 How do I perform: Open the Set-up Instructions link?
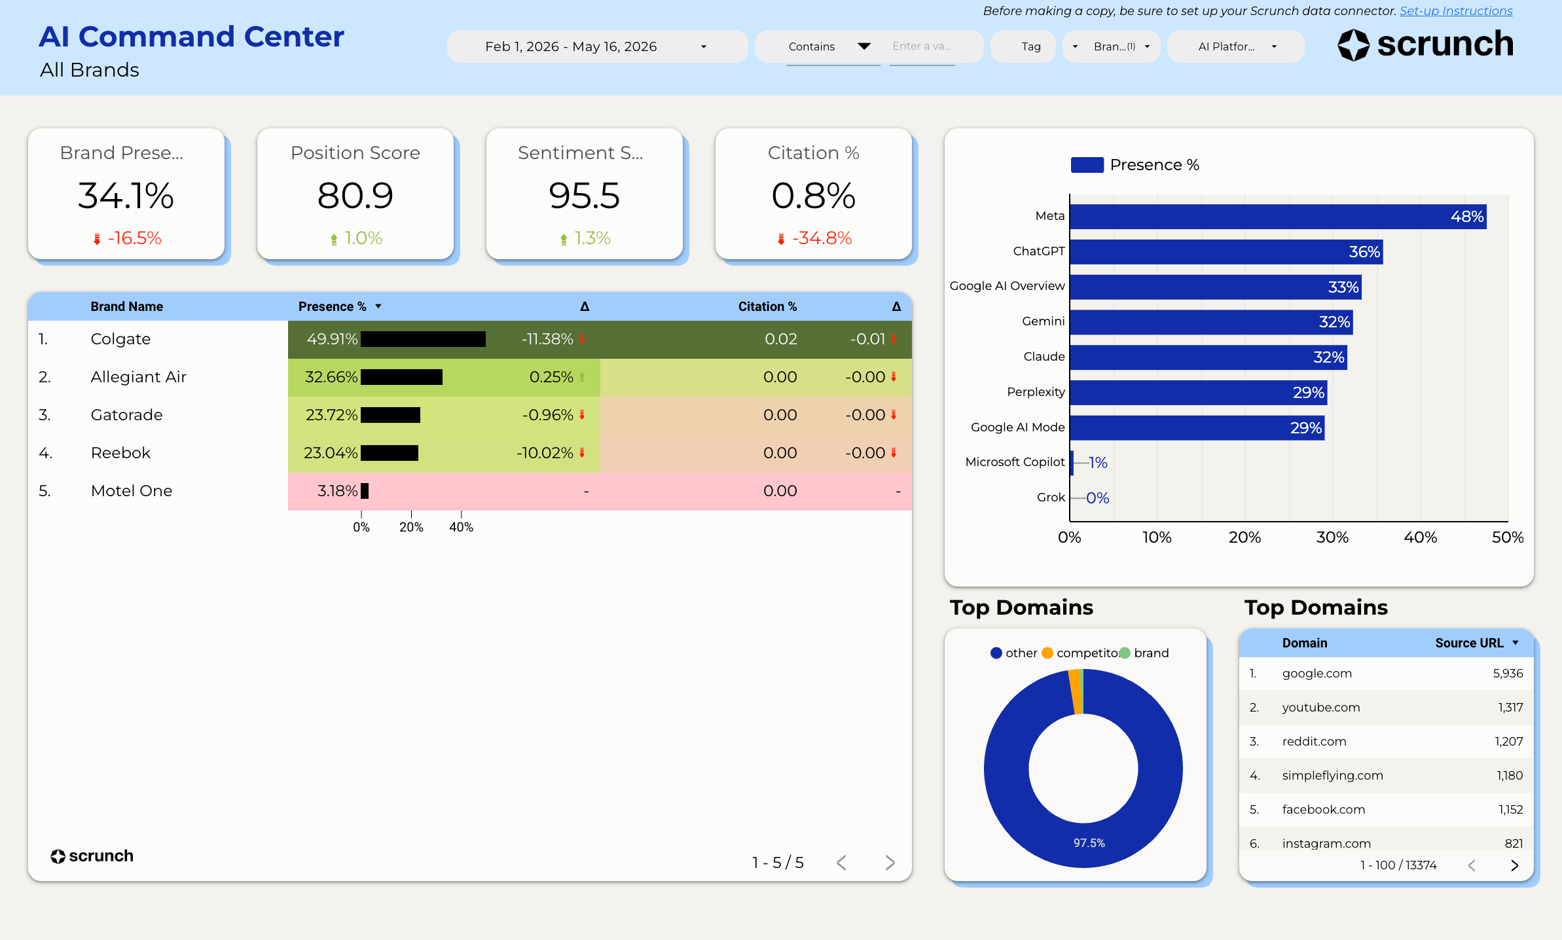pyautogui.click(x=1456, y=11)
